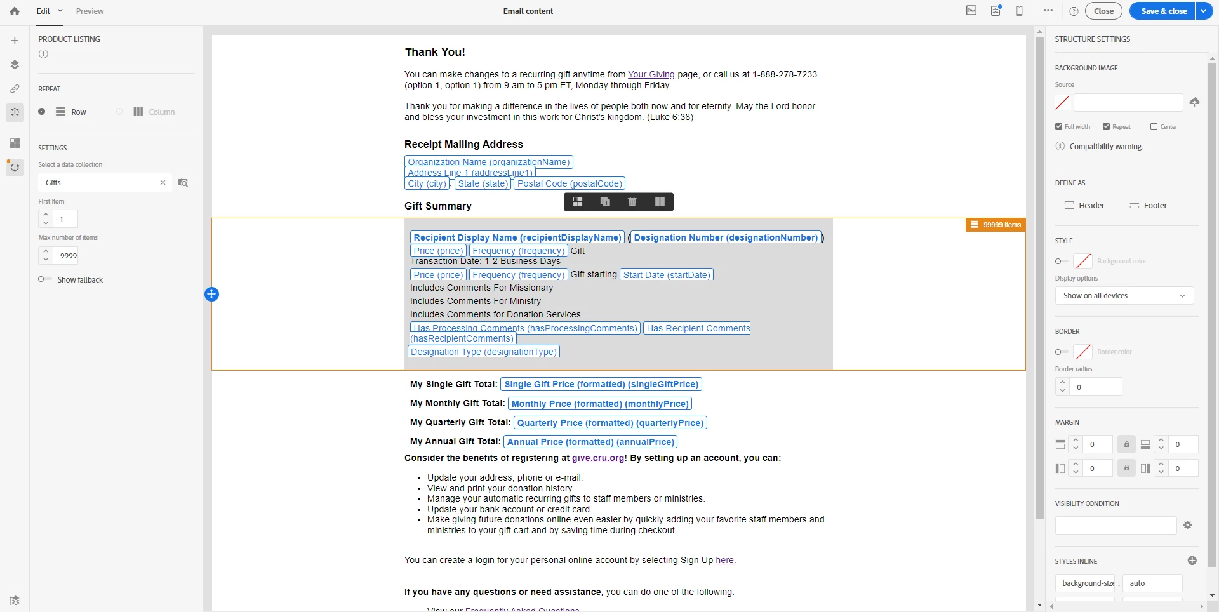Switch to mobile view icon

pyautogui.click(x=1020, y=11)
